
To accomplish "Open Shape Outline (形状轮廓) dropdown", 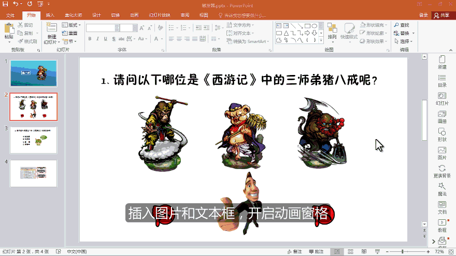I will 374,33.
